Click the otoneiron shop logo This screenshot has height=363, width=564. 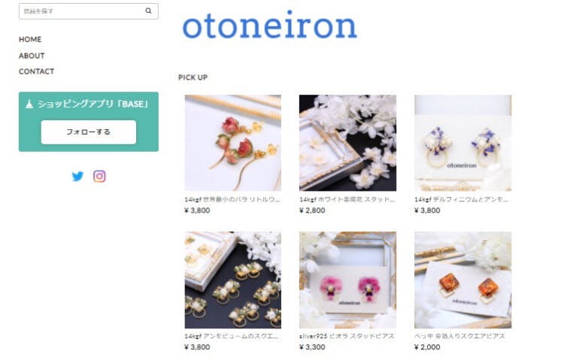pyautogui.click(x=269, y=26)
